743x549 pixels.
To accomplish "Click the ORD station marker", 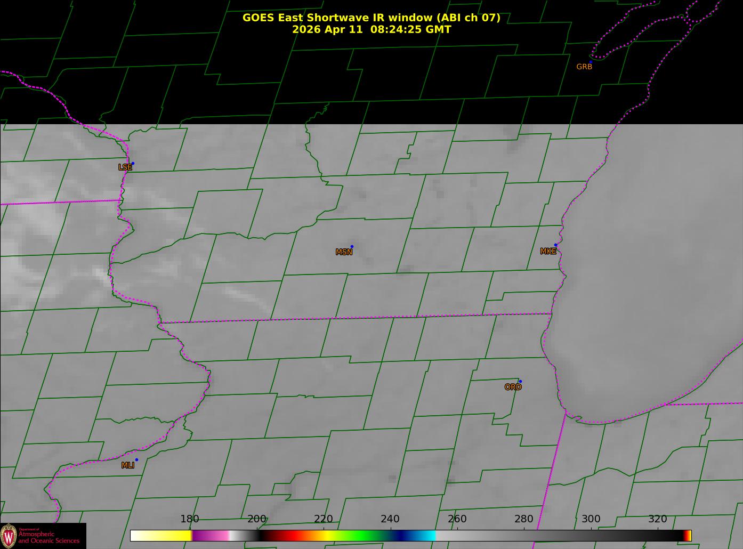I will pyautogui.click(x=520, y=381).
